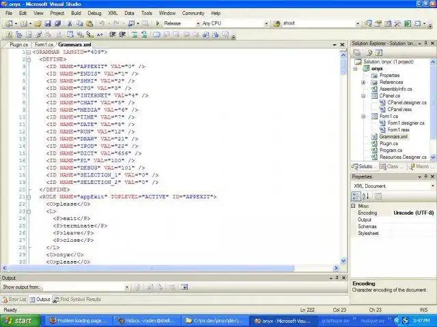The height and width of the screenshot is (327, 437).
Task: Click the Toggle Bookmark icon
Action: coord(156,35)
